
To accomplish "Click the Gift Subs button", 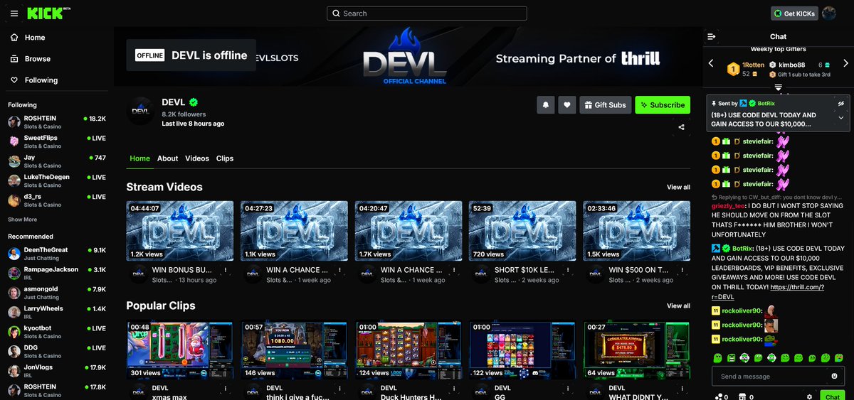I will click(x=606, y=104).
